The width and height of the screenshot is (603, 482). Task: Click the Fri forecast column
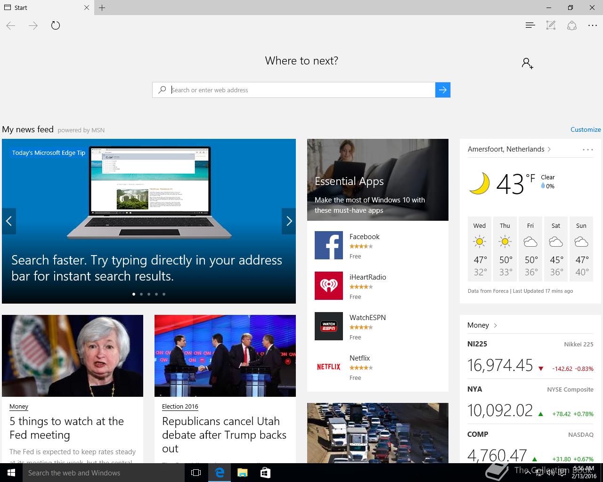click(x=530, y=249)
